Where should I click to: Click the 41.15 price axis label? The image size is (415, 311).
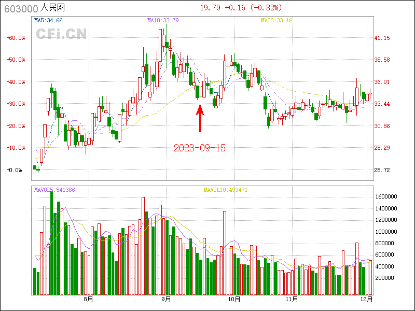click(x=382, y=38)
